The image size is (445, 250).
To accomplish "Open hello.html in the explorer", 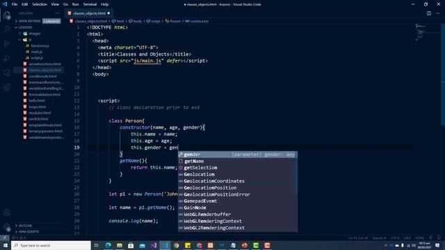I will (x=37, y=101).
